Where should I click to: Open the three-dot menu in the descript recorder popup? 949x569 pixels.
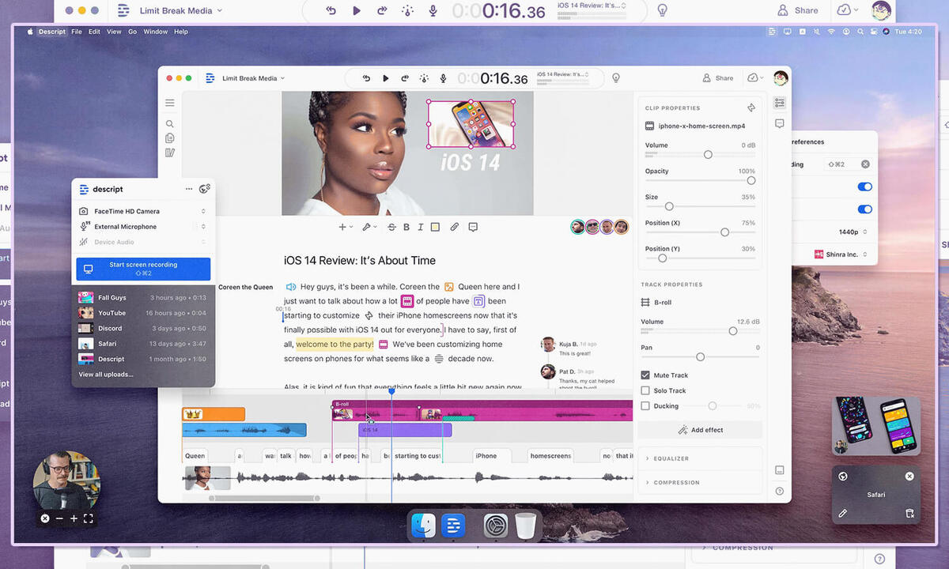coord(189,189)
